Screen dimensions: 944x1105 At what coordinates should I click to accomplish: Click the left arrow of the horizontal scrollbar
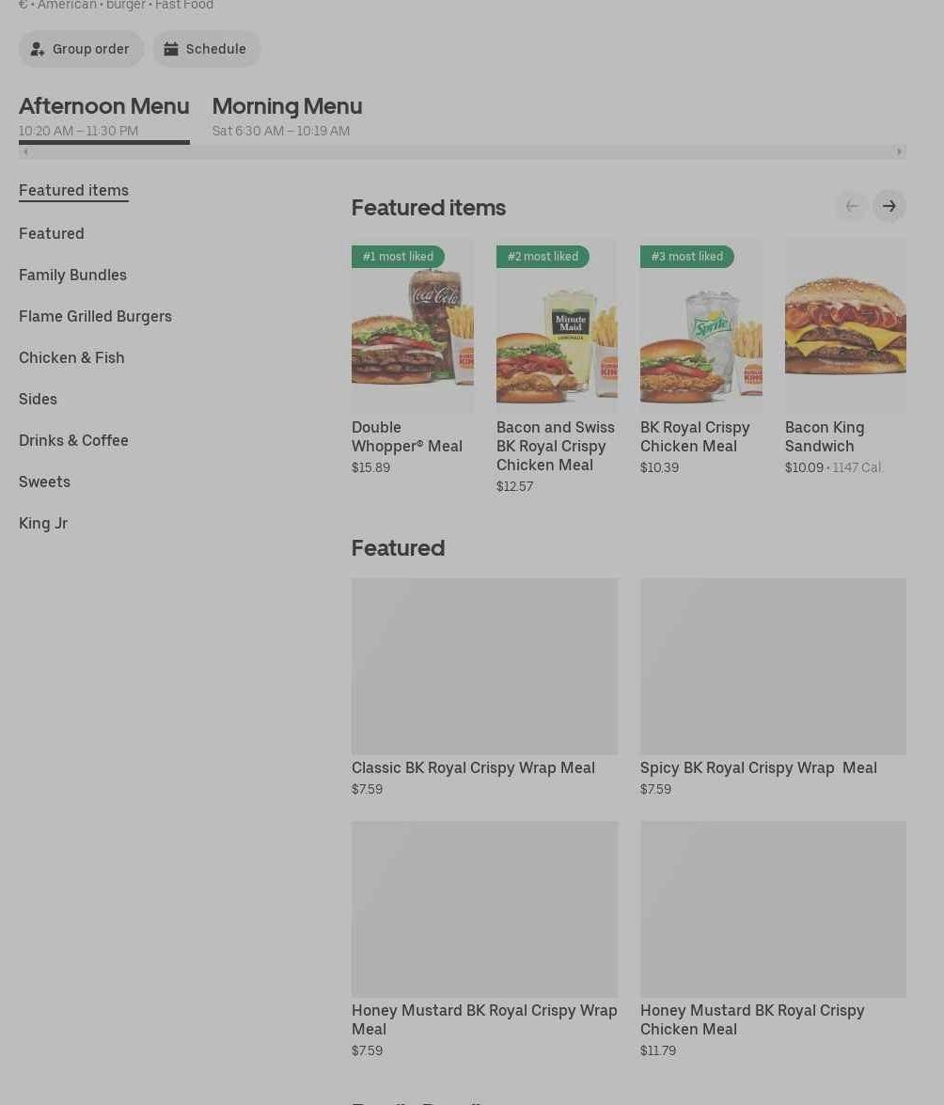[25, 151]
